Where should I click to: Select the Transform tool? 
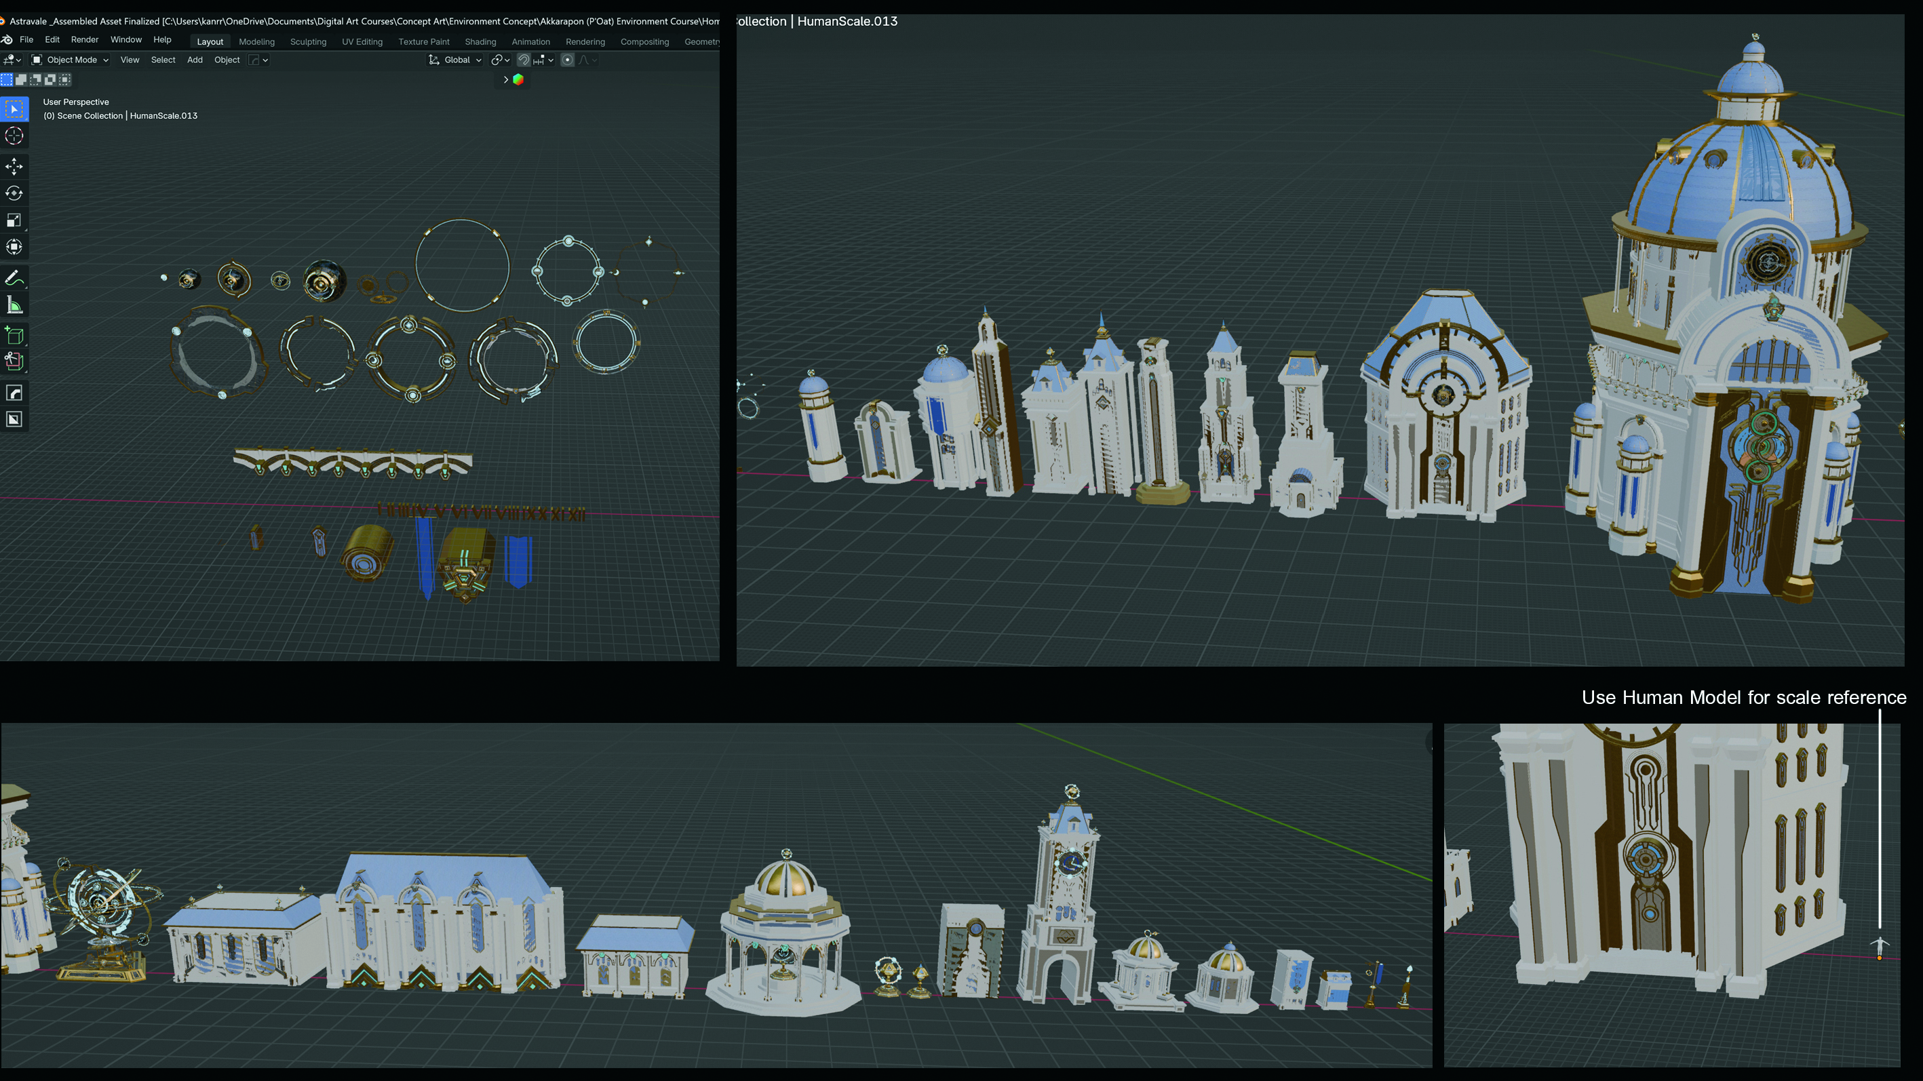(14, 247)
